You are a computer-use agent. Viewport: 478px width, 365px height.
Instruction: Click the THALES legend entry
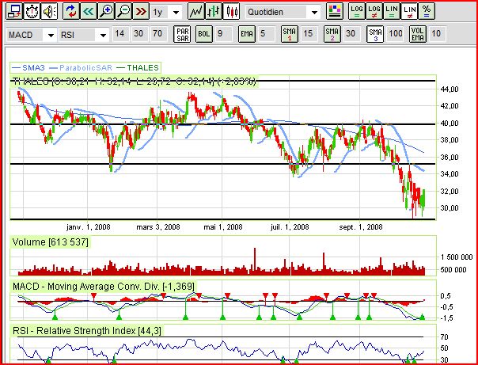pyautogui.click(x=138, y=67)
